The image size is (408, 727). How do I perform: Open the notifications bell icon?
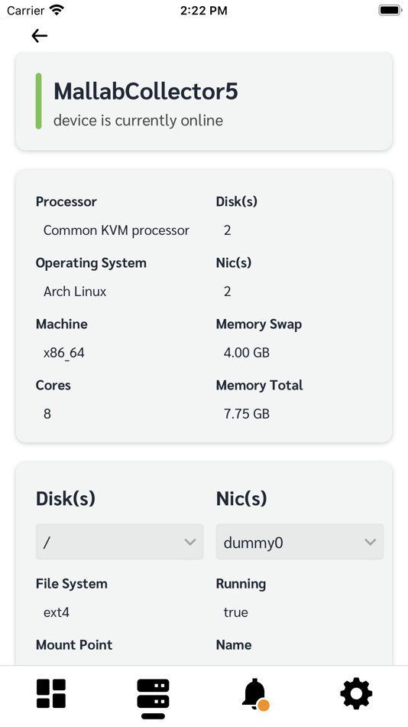(255, 695)
